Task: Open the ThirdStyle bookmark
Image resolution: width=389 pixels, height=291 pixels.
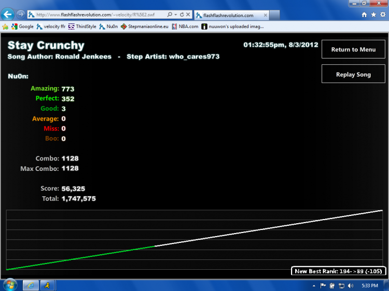Action: coord(82,26)
